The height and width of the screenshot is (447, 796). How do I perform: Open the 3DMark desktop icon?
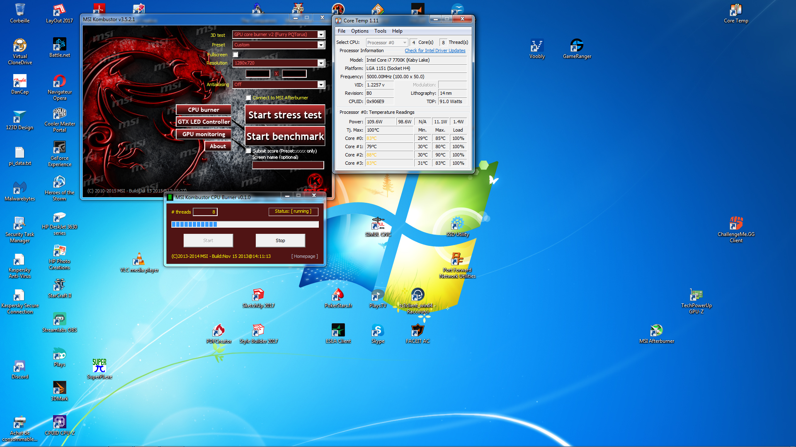point(59,388)
